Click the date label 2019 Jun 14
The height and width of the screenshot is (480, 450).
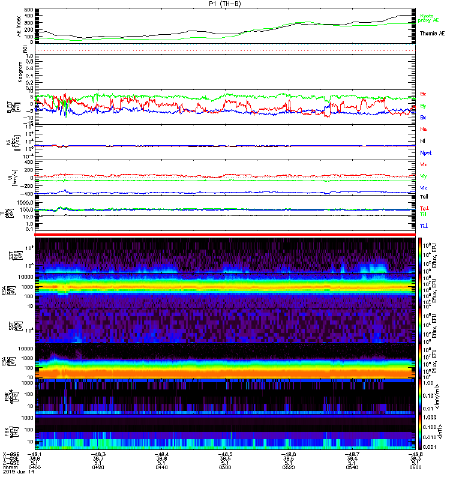point(19,472)
